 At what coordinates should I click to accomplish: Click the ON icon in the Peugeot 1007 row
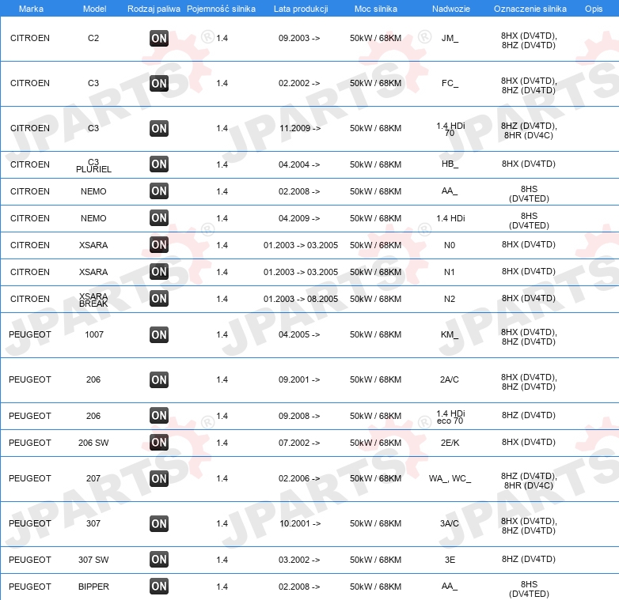point(159,334)
